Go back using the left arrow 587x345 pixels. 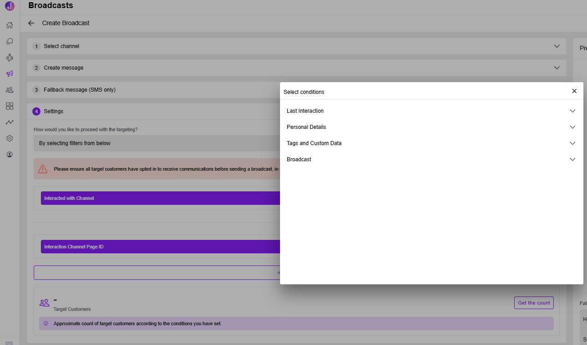31,23
